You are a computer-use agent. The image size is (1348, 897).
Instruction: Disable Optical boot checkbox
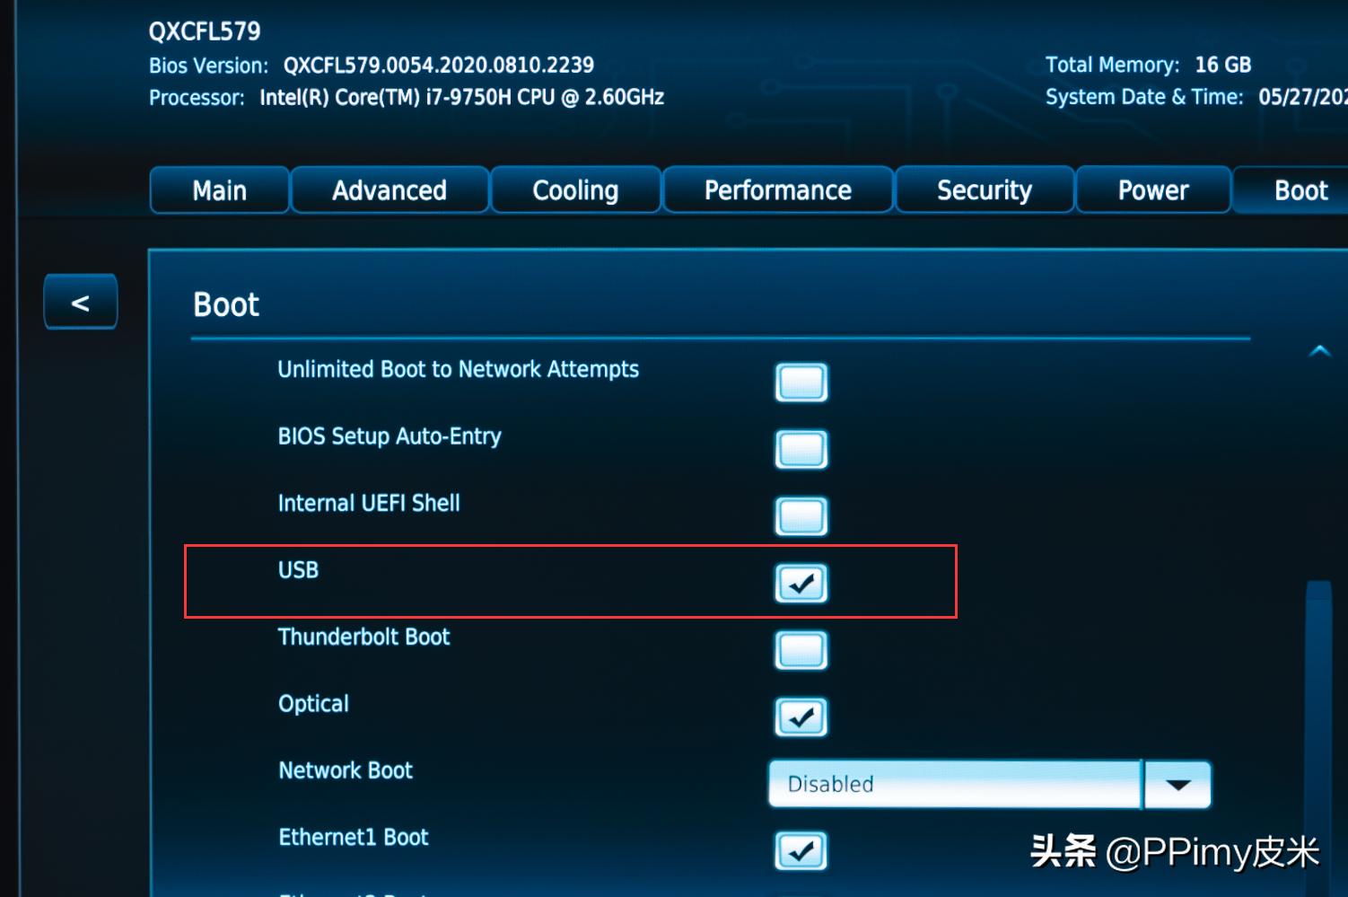point(801,717)
